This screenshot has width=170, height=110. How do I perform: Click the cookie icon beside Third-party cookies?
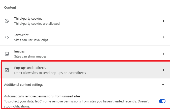click(7, 21)
